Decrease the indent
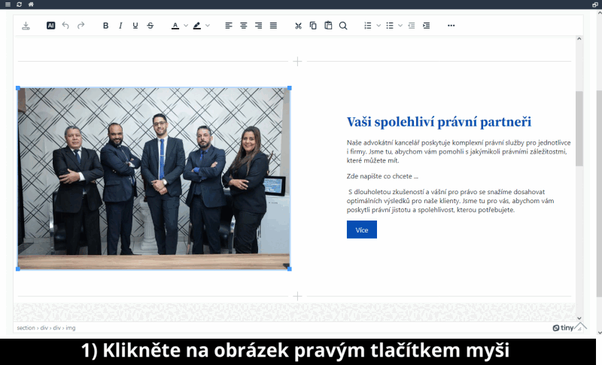602x365 pixels. click(412, 26)
